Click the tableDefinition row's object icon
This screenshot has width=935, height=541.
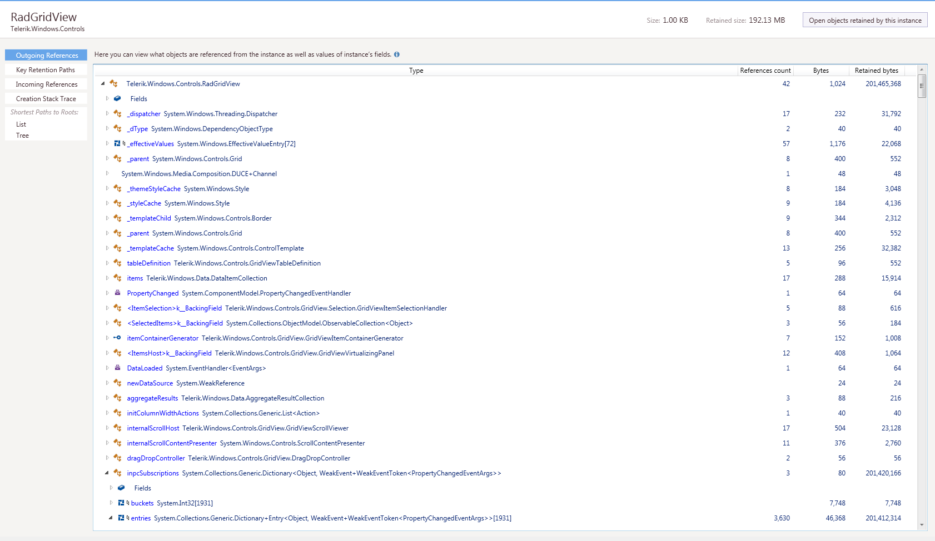(x=117, y=263)
